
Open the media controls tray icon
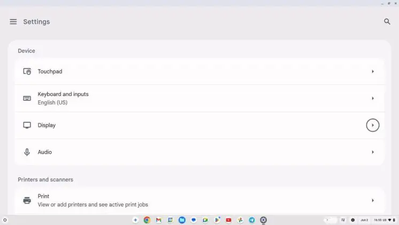(343, 220)
